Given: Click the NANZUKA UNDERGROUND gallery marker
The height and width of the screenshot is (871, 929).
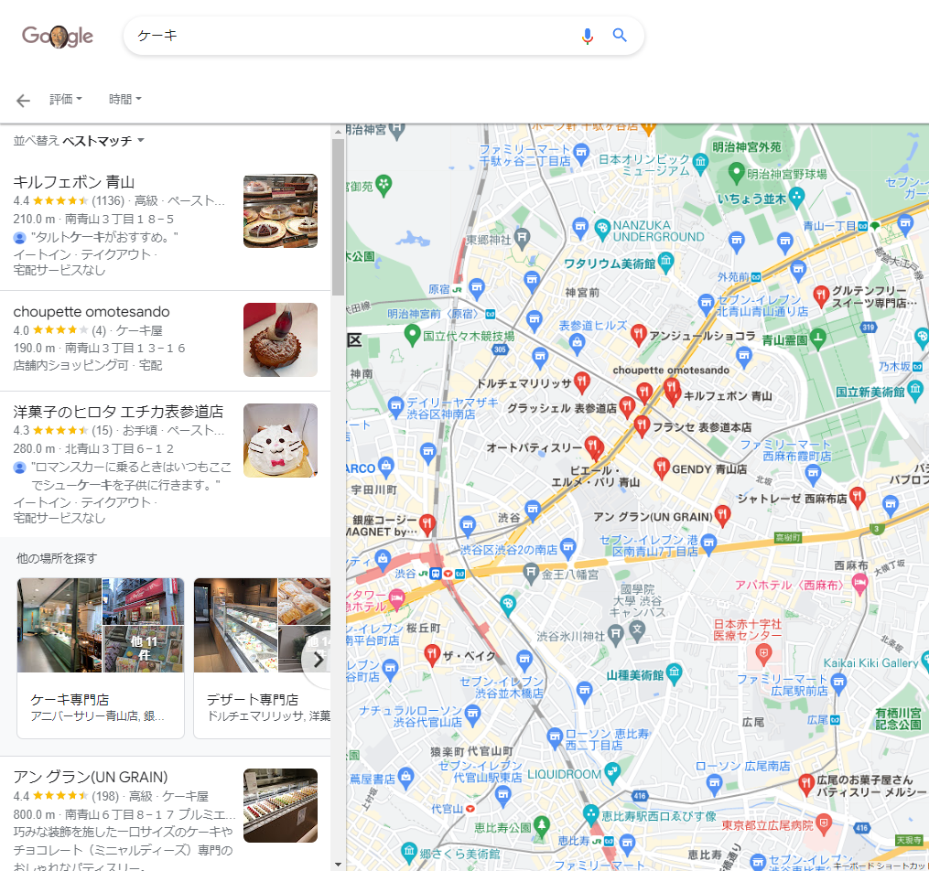Looking at the screenshot, I should click(x=602, y=230).
